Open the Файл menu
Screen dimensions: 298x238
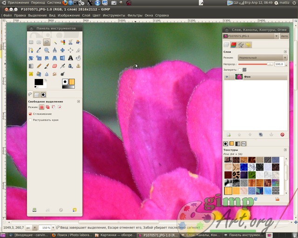7,15
